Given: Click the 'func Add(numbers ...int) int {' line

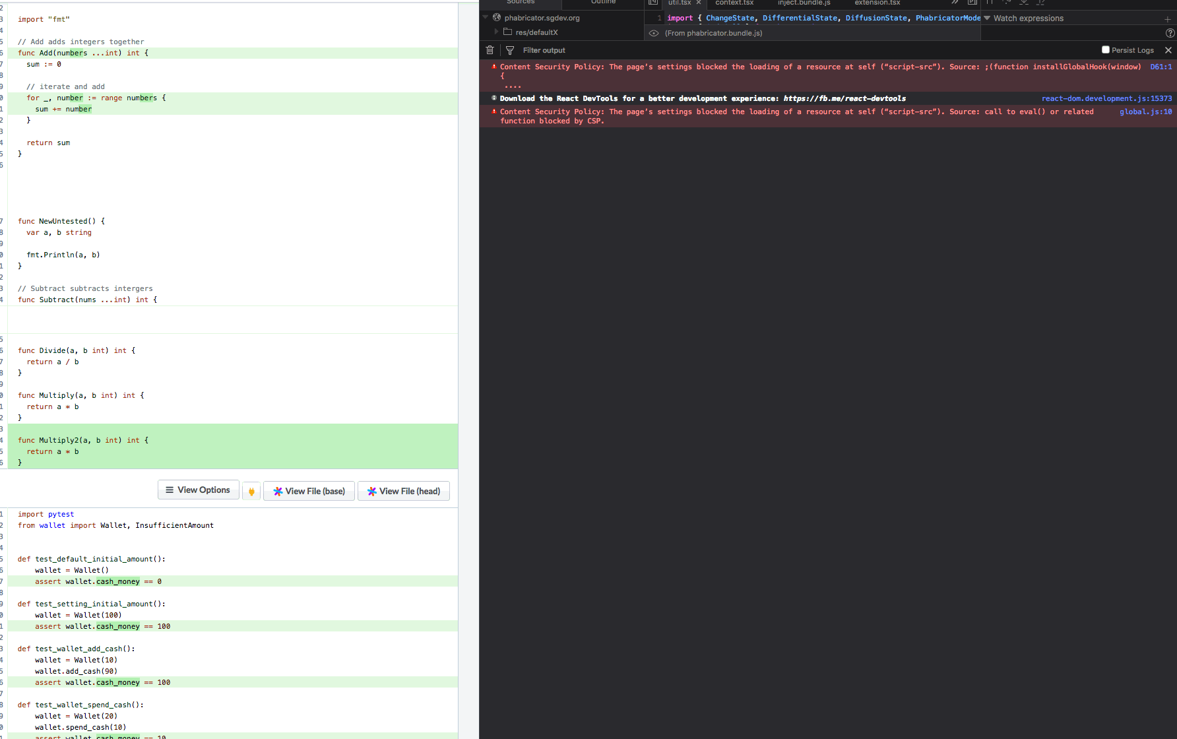Looking at the screenshot, I should click(x=83, y=53).
